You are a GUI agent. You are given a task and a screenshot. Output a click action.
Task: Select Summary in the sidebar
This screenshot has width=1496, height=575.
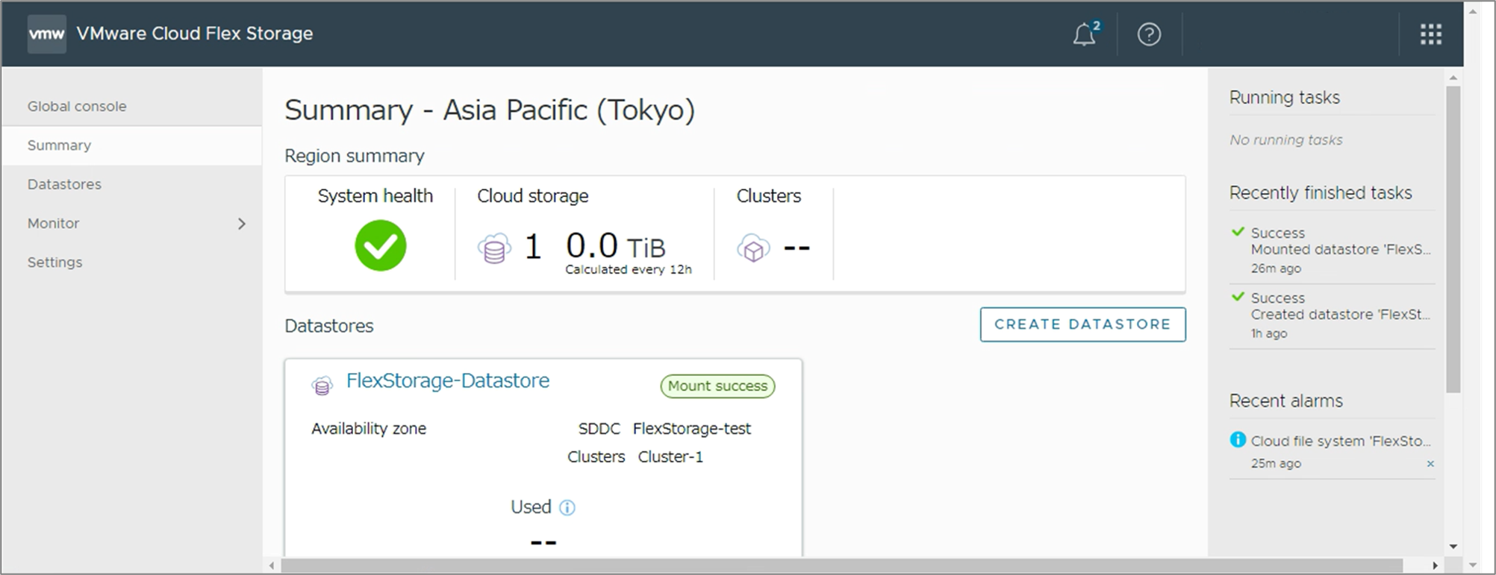coord(131,145)
